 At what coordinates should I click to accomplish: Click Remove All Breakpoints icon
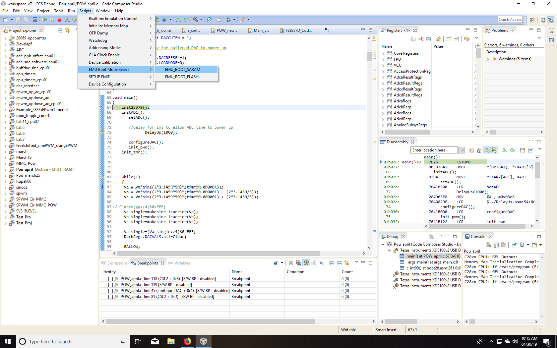298,263
